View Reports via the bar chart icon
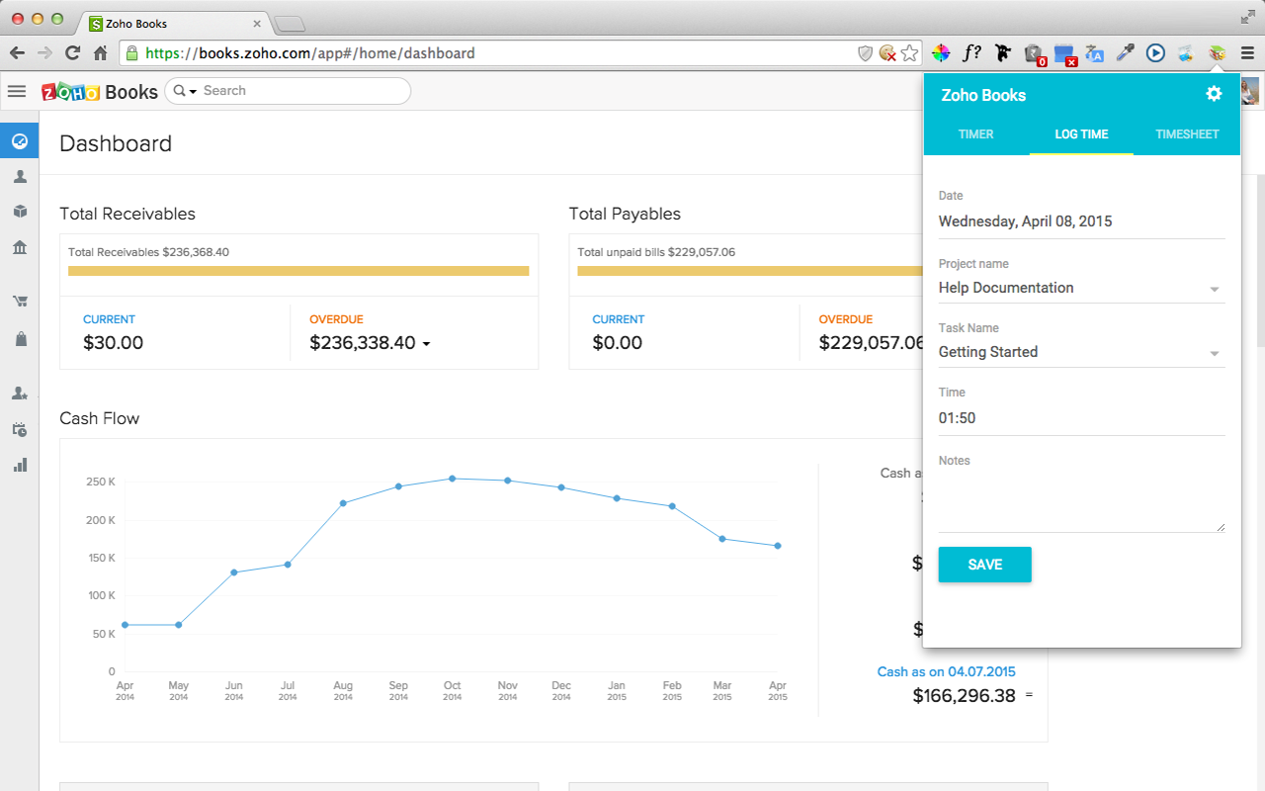The width and height of the screenshot is (1265, 791). click(x=19, y=465)
